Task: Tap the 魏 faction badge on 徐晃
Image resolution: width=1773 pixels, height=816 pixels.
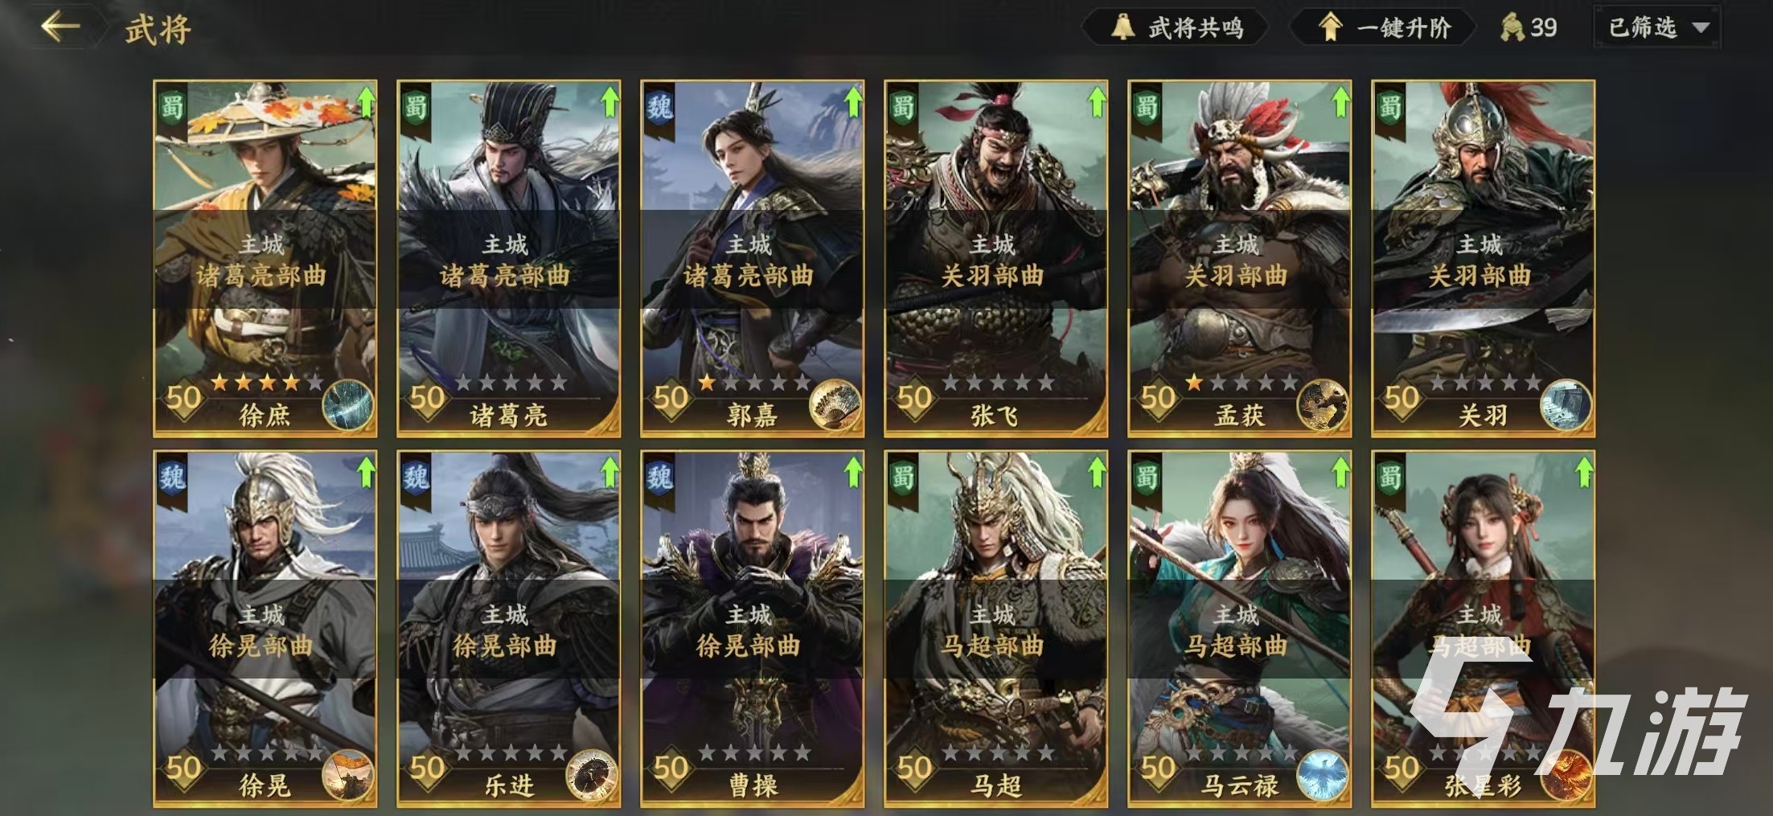Action: (x=172, y=480)
